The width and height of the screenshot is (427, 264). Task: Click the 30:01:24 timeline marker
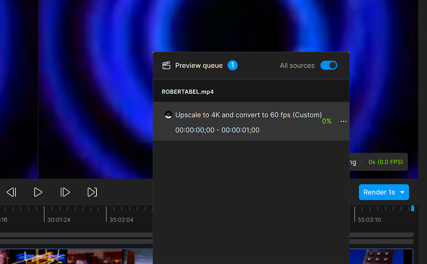(x=59, y=220)
